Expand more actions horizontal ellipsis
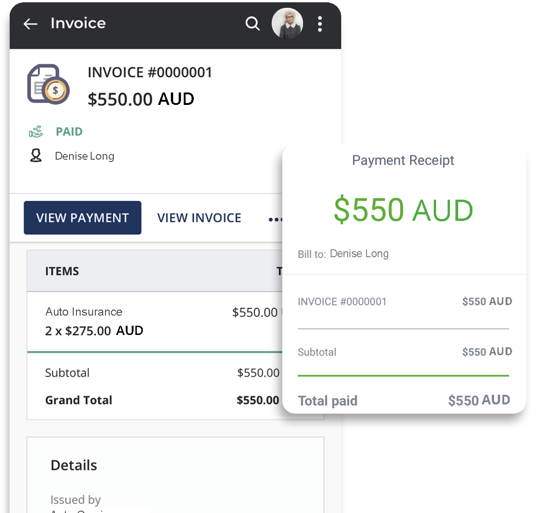The width and height of the screenshot is (542, 513). tap(275, 219)
